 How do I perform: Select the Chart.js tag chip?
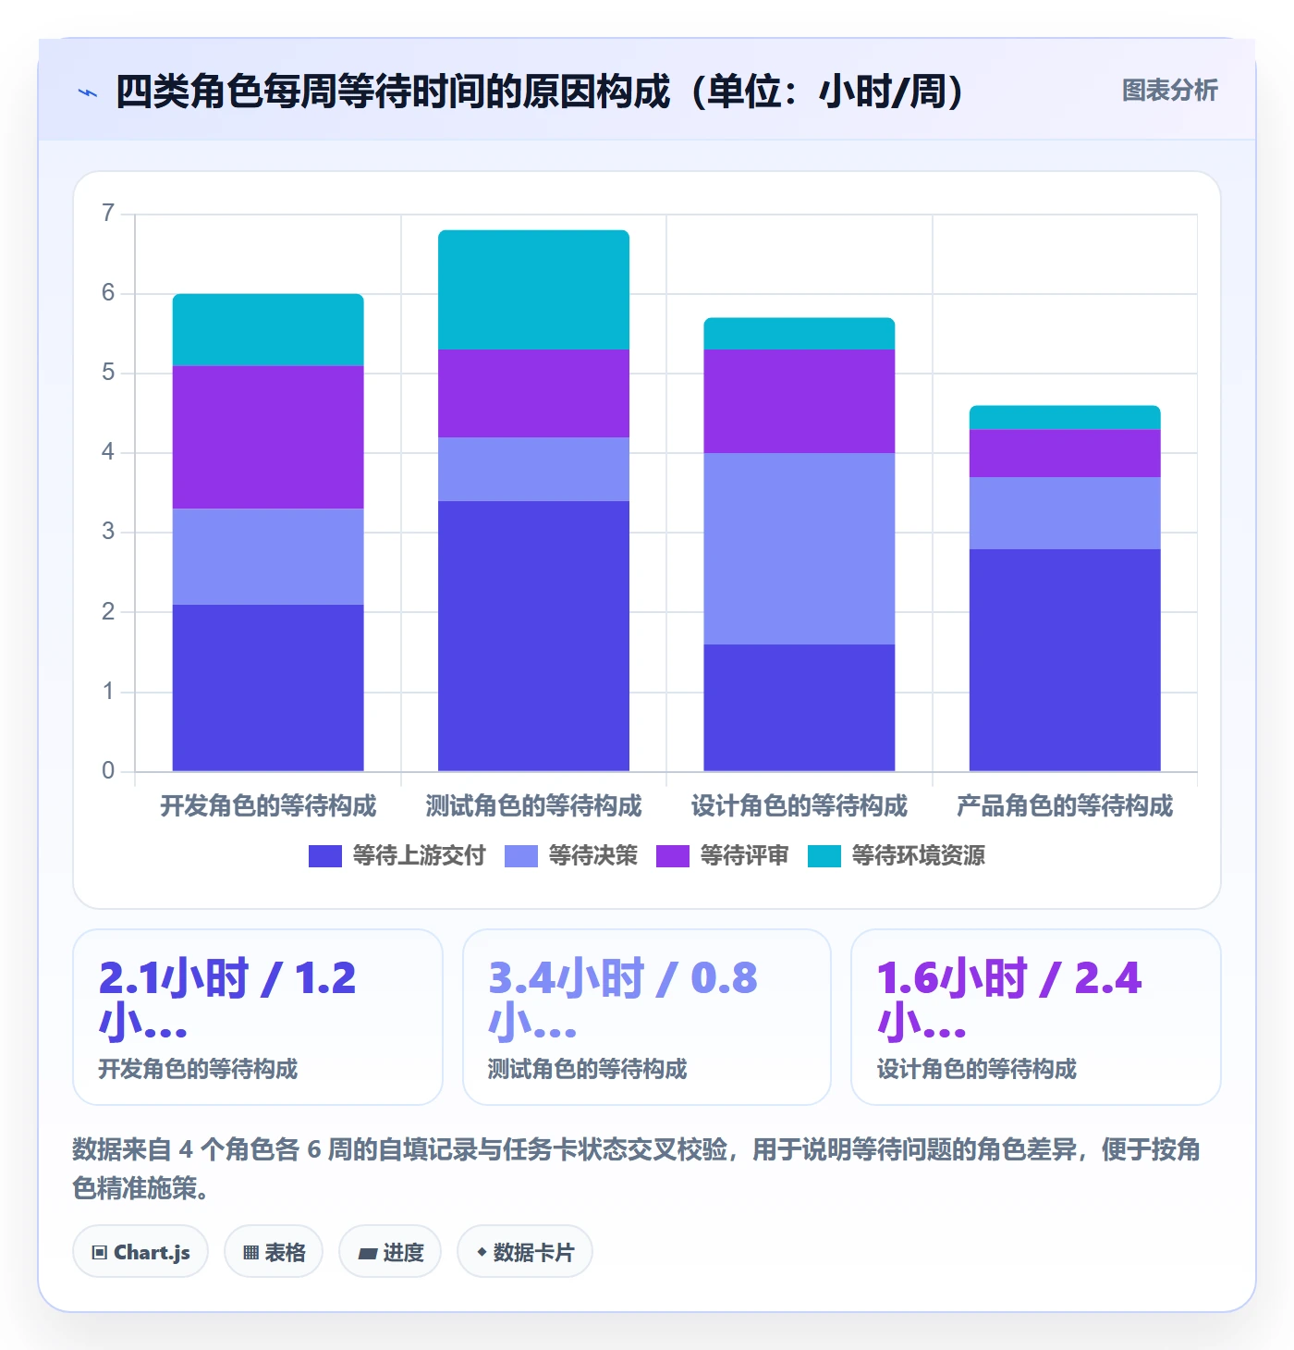[140, 1252]
